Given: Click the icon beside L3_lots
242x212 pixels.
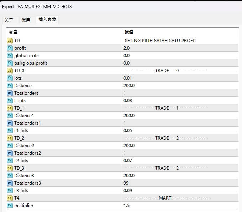Looking at the screenshot, I should tap(10, 191).
